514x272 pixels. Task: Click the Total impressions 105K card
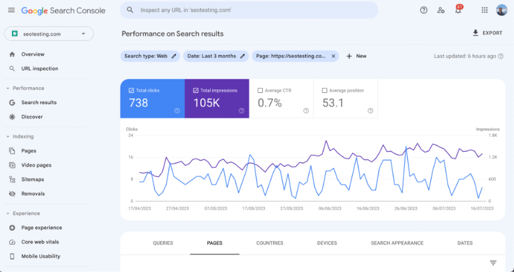(x=217, y=99)
